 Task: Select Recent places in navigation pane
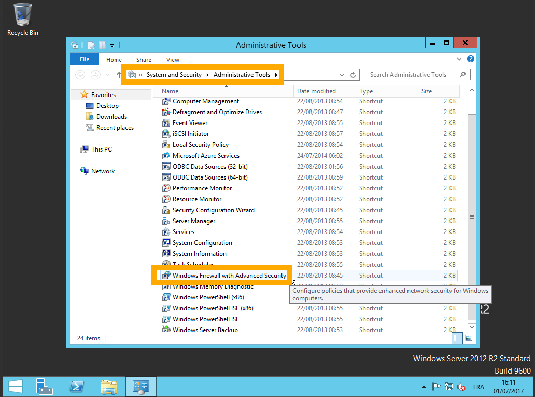[x=115, y=128]
